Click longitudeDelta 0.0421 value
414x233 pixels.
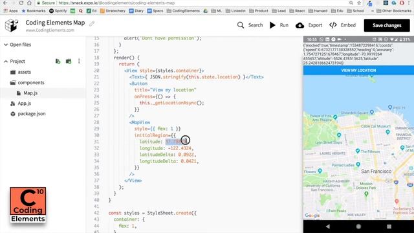click(x=188, y=161)
